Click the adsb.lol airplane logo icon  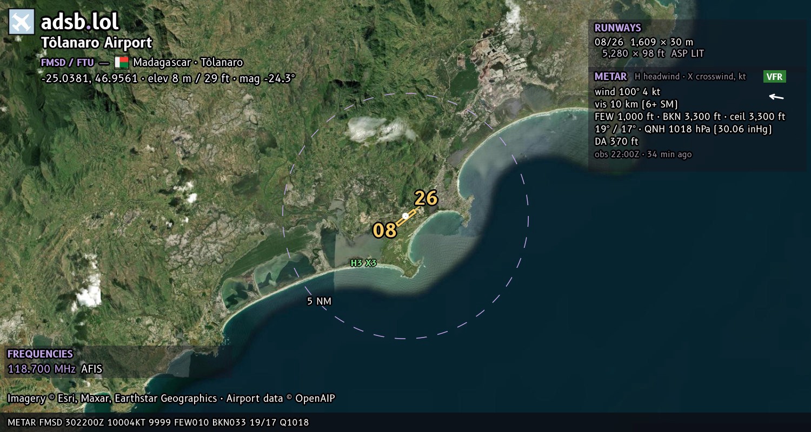pyautogui.click(x=22, y=22)
